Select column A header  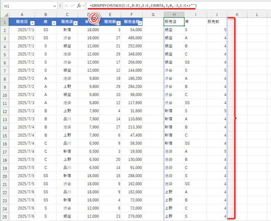click(x=22, y=14)
